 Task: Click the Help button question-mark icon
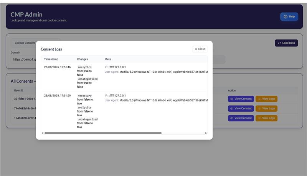286,17
